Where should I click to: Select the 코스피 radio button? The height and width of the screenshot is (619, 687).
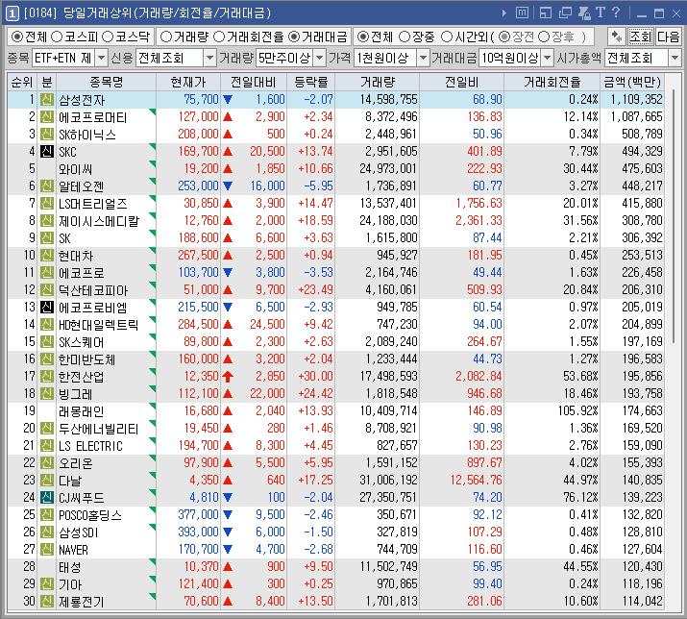pos(57,37)
